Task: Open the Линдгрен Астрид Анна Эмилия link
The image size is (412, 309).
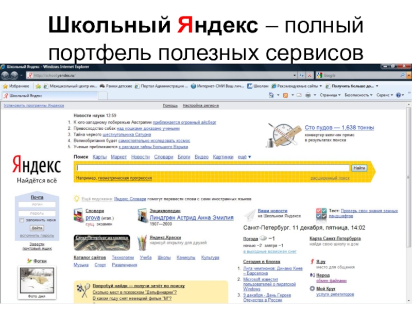Action: tap(192, 218)
